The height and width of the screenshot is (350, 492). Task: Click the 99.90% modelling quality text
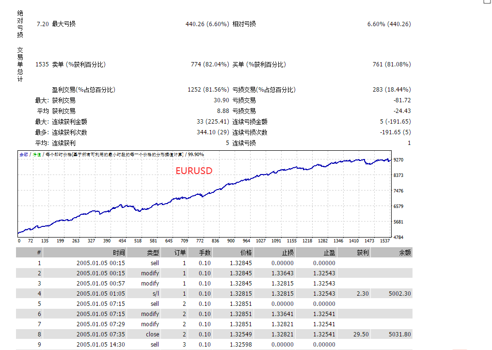pyautogui.click(x=196, y=155)
